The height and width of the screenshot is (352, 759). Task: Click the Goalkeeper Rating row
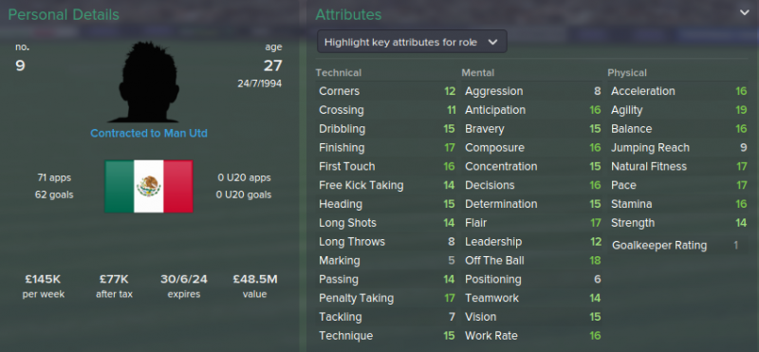click(x=678, y=246)
